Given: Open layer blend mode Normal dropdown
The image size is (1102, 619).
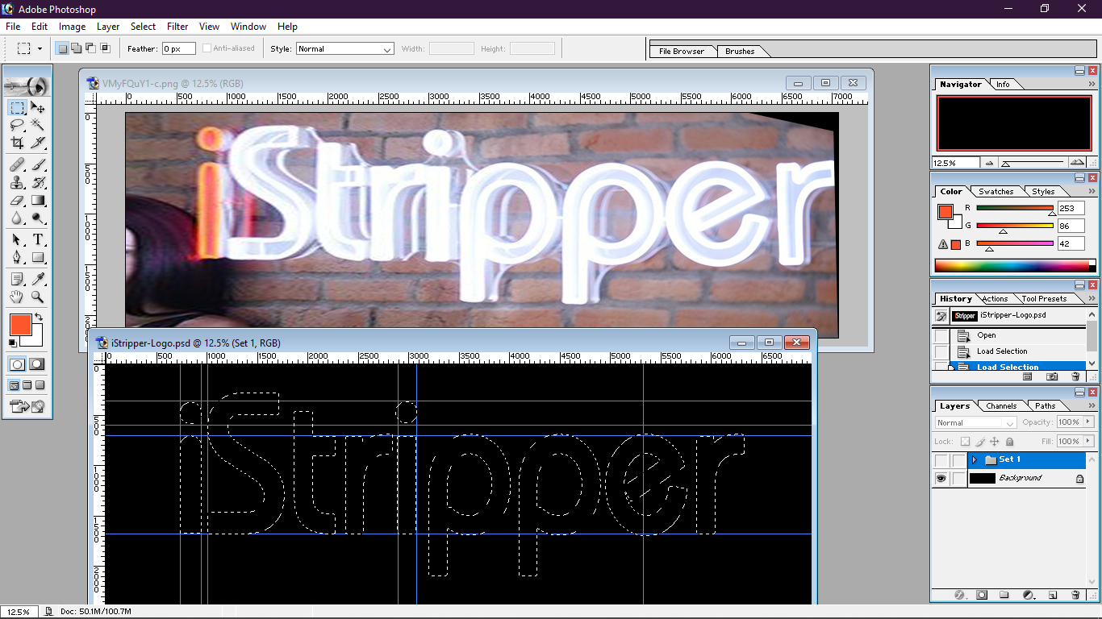Looking at the screenshot, I should (x=976, y=422).
